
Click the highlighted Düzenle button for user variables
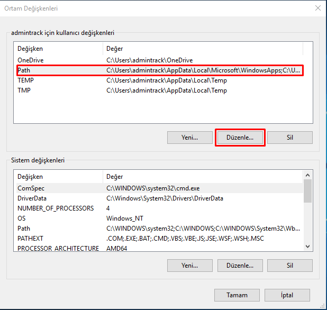point(240,138)
